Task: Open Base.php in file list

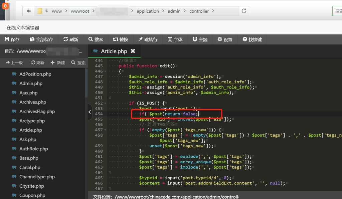Action: click(x=29, y=158)
